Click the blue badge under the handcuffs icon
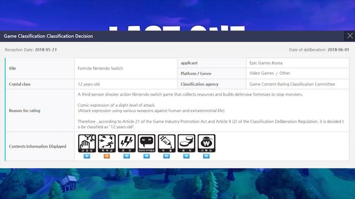This screenshot has height=199, width=355. pyautogui.click(x=186, y=156)
